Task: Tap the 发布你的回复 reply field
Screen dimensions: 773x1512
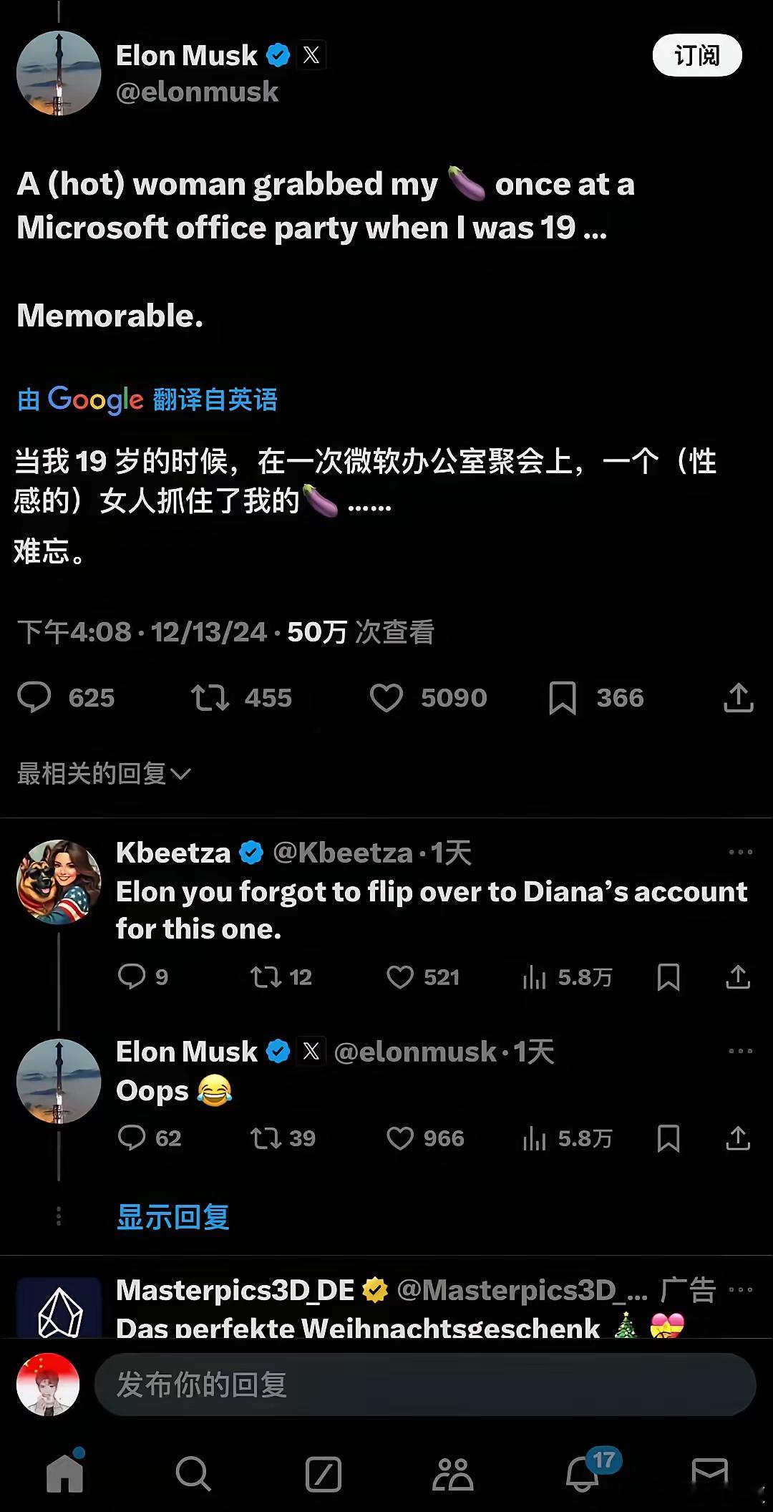Action: pyautogui.click(x=425, y=1385)
